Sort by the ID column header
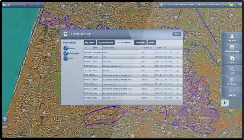 [x=85, y=48]
